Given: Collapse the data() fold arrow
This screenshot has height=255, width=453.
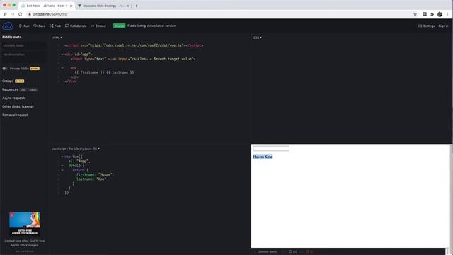Looking at the screenshot, I should (x=62, y=166).
